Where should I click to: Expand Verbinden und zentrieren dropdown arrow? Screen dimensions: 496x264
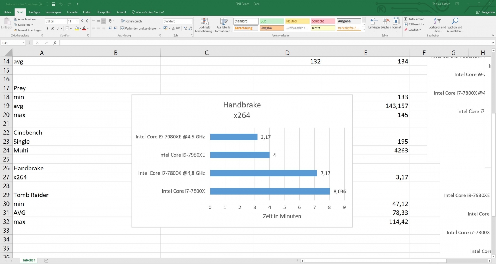[x=160, y=28]
